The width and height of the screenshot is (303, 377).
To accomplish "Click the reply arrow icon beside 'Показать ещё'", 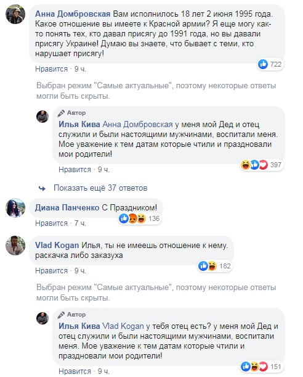I will coord(42,188).
